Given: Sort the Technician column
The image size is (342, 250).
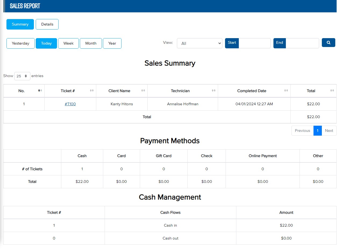Looking at the screenshot, I should click(x=213, y=90).
